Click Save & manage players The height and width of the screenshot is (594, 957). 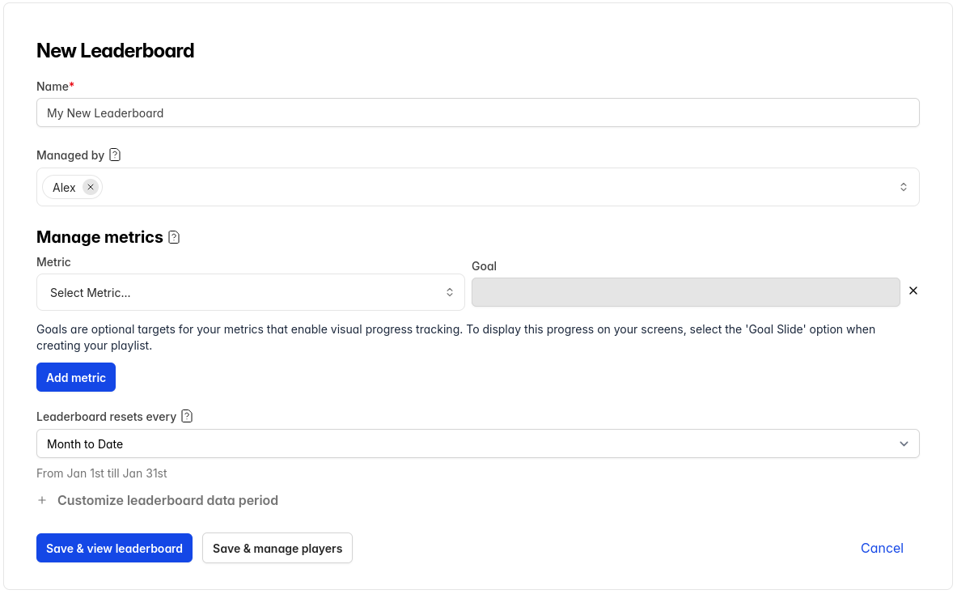click(x=277, y=548)
